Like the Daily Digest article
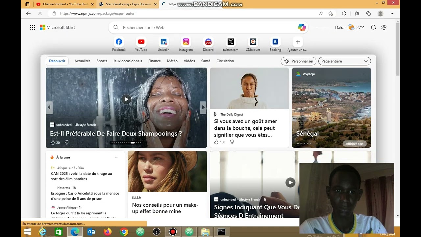Image resolution: width=421 pixels, height=237 pixels. pyautogui.click(x=216, y=142)
